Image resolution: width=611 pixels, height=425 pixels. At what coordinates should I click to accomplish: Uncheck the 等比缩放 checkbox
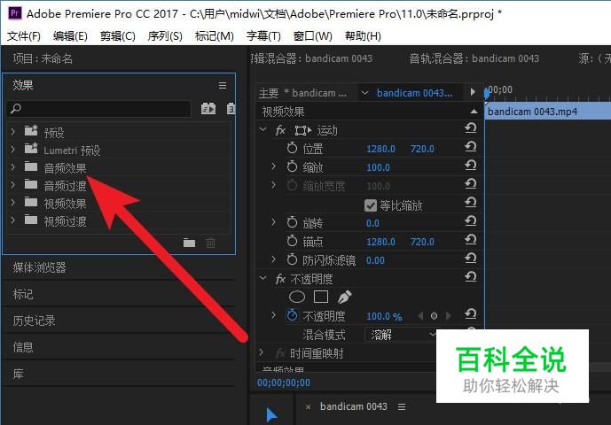tap(370, 205)
